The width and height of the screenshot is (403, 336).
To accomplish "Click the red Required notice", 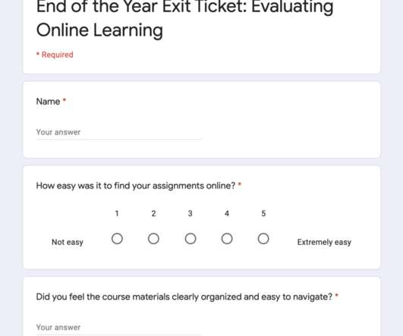I will [55, 55].
